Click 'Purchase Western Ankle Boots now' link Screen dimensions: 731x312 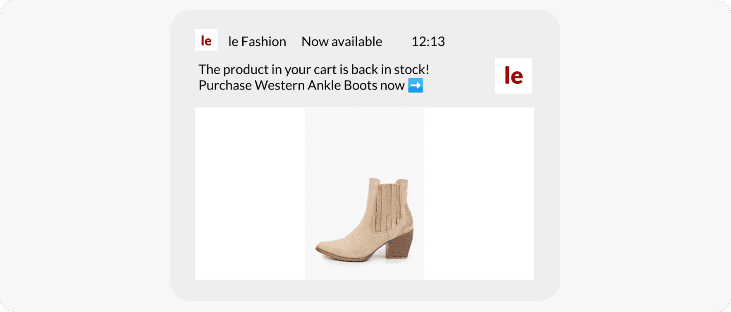[x=301, y=85]
